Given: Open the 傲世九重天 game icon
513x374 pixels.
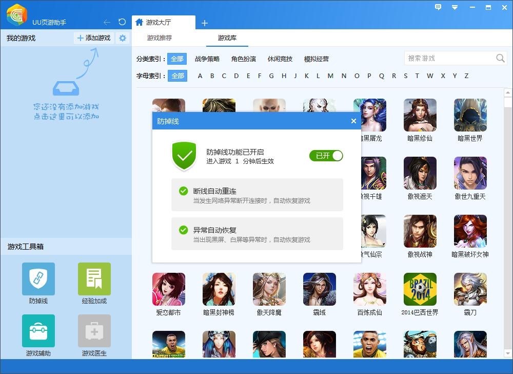Looking at the screenshot, I should 470,173.
